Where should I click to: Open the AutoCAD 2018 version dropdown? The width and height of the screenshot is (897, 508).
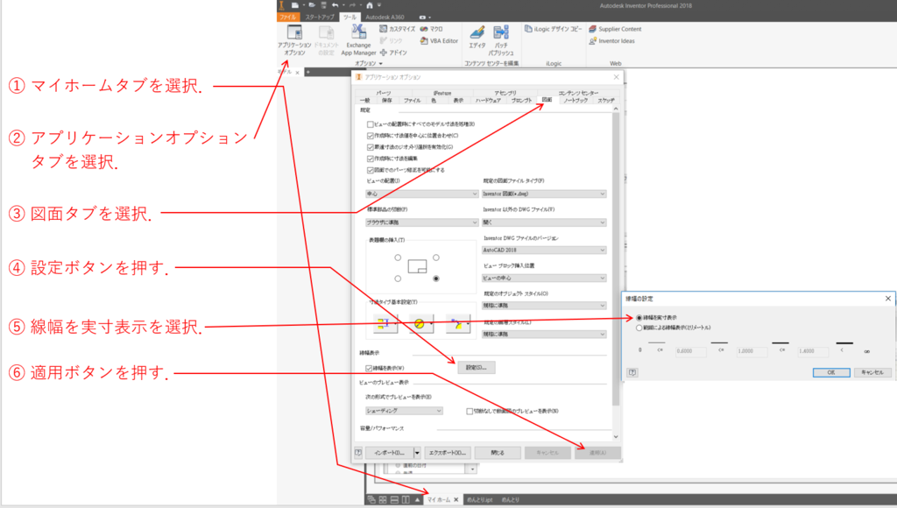coord(544,250)
